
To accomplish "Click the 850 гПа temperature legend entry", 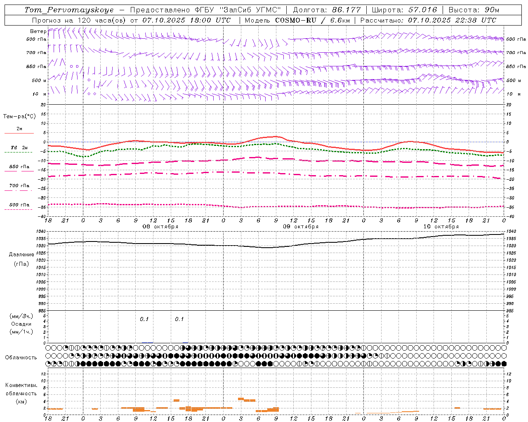I will point(19,167).
